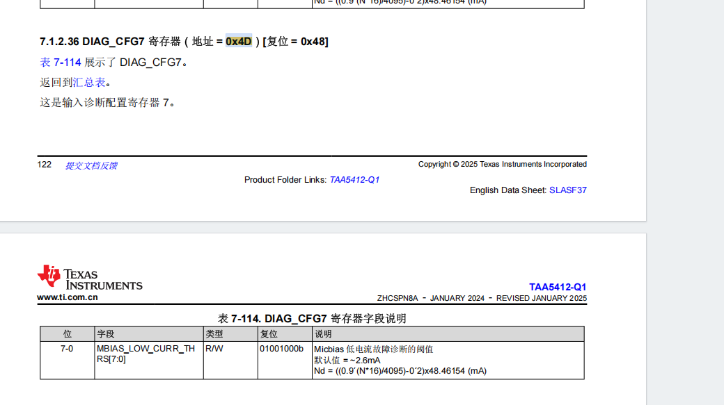Click the 01001000b reset value cell

[285, 361]
